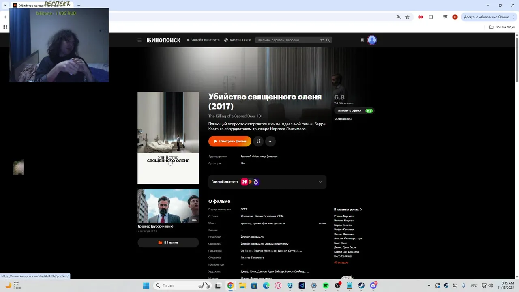
Task: Open Opera browser from the taskbar
Action: (x=278, y=286)
